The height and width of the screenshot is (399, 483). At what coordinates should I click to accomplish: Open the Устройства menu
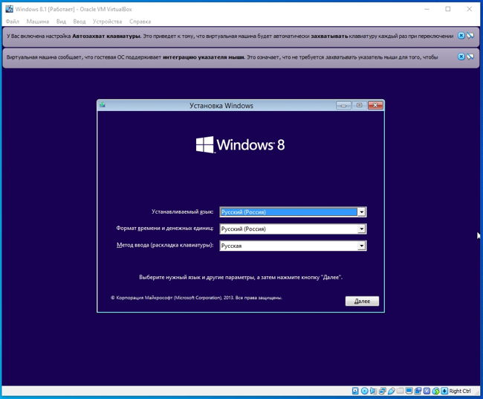pos(107,22)
